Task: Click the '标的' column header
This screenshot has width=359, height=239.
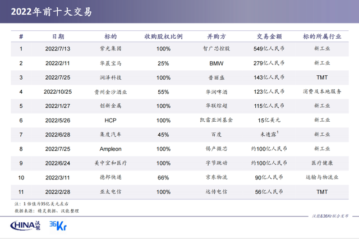Action: [x=111, y=36]
